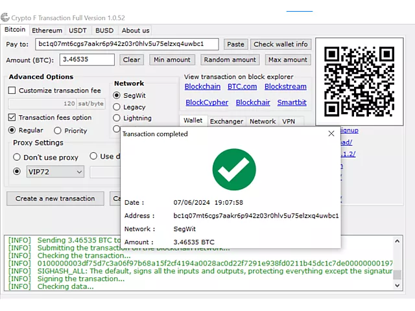Close the Transaction completed dialog
This screenshot has width=415, height=311.
coord(331,134)
